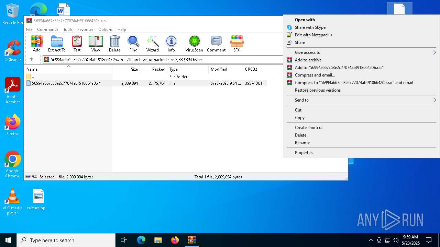Image resolution: width=440 pixels, height=247 pixels.
Task: Launch the Wizard wand tool
Action: click(x=152, y=44)
